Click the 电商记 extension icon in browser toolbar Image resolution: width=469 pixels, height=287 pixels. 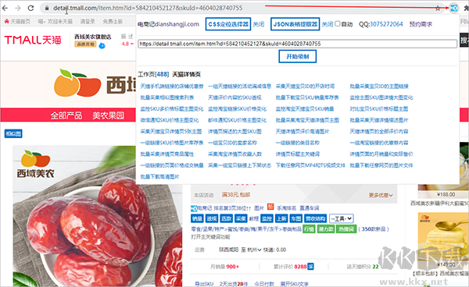(x=453, y=8)
